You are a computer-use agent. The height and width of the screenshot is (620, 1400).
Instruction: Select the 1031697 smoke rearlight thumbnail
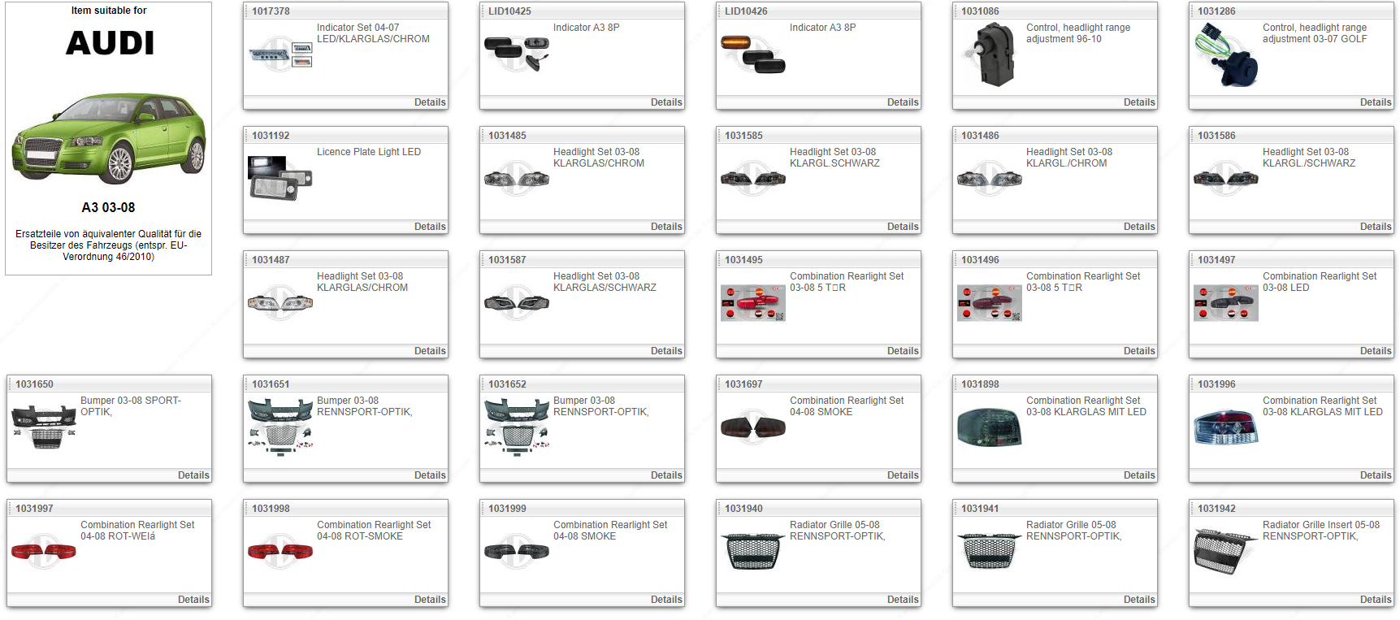pos(753,427)
